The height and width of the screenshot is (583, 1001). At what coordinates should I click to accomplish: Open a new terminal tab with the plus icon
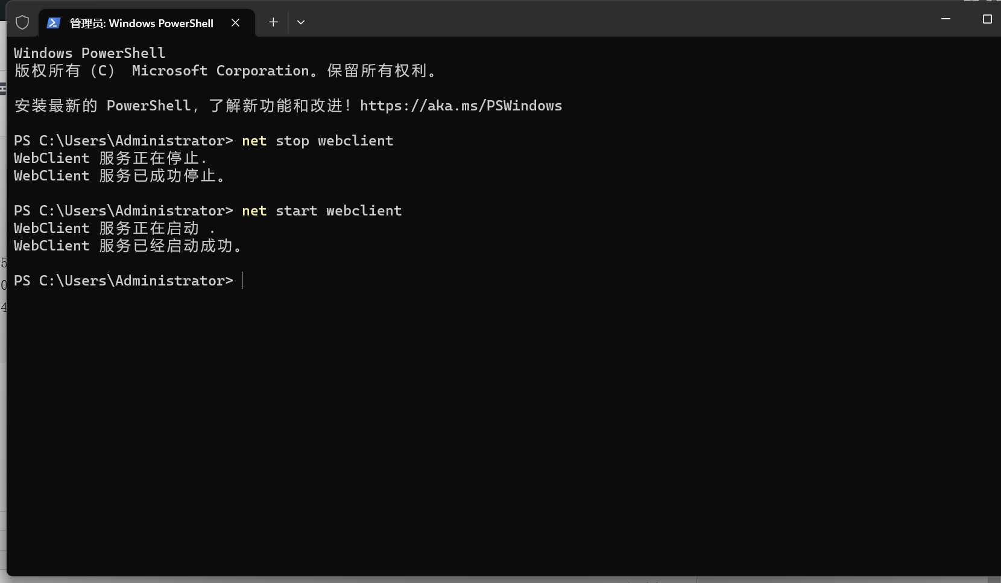pyautogui.click(x=273, y=22)
